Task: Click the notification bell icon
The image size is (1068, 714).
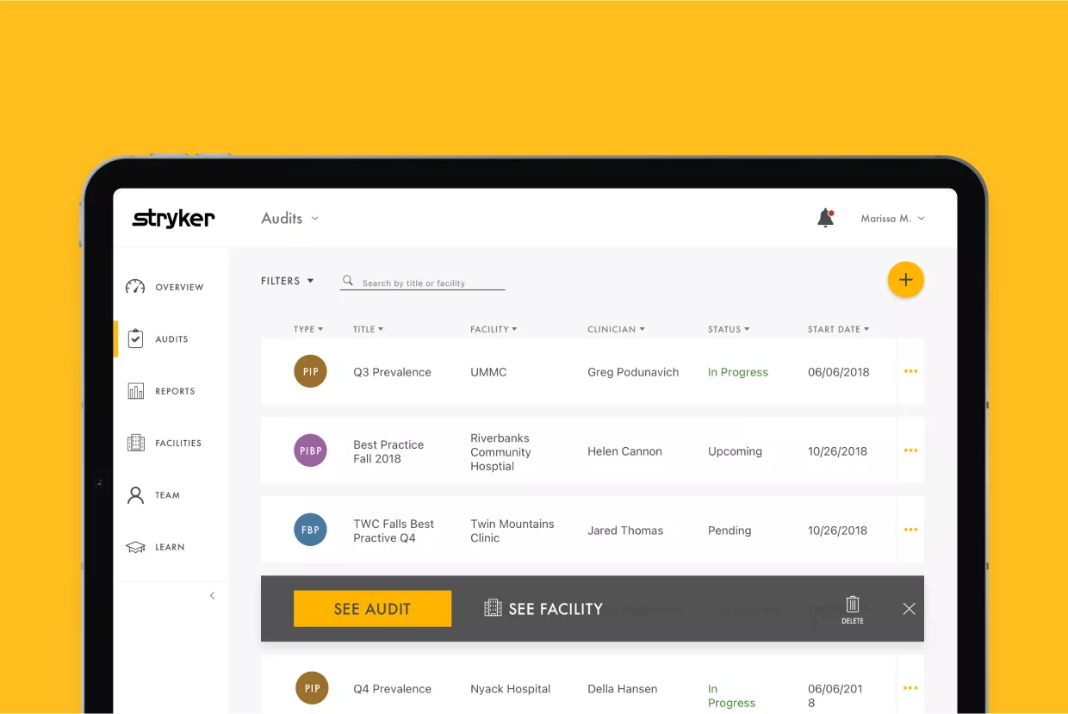Action: pos(825,219)
